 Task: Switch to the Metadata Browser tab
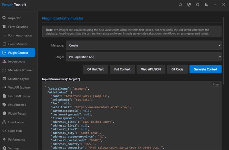point(20,70)
